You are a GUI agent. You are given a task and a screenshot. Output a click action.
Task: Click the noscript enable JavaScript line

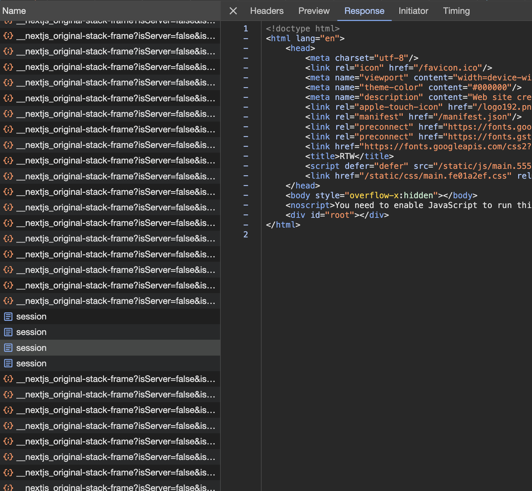click(409, 205)
